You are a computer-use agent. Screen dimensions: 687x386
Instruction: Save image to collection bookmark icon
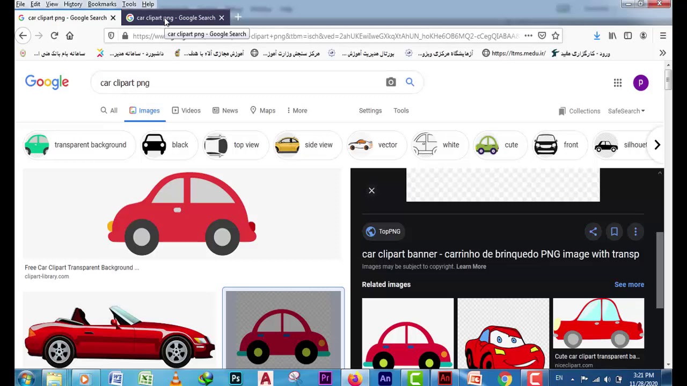(614, 232)
